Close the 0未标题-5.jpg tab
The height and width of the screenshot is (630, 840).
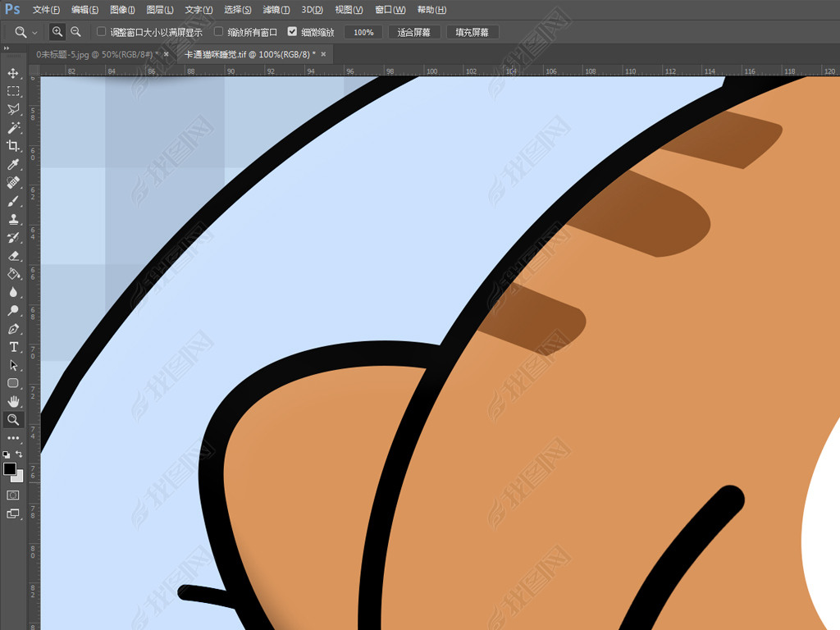(x=166, y=54)
